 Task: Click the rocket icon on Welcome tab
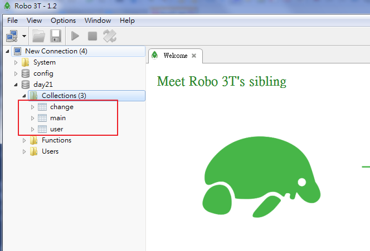tap(155, 56)
